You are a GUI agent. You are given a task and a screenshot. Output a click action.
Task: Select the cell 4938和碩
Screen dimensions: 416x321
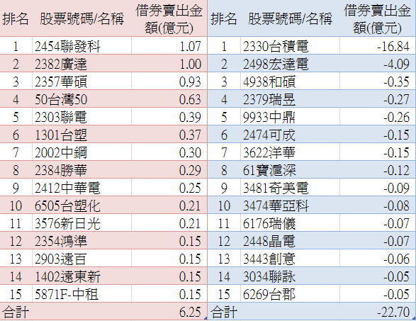(290, 81)
